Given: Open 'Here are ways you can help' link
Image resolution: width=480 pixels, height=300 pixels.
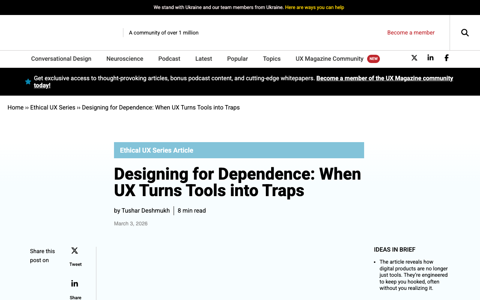Looking at the screenshot, I should 314,7.
